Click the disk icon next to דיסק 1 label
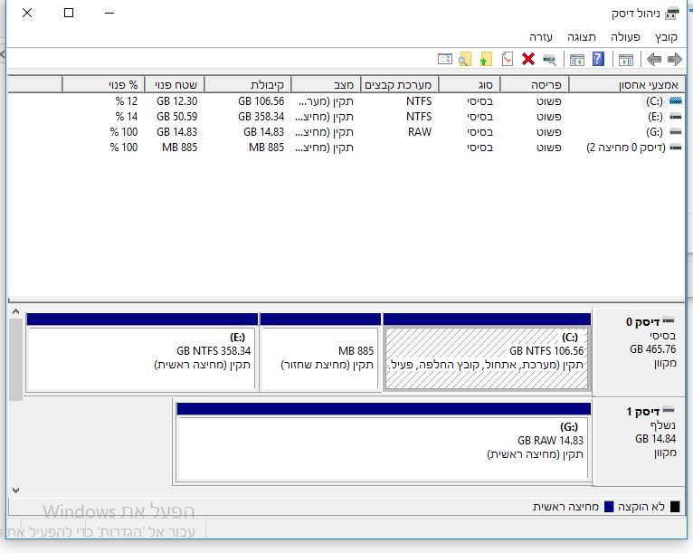 (x=669, y=410)
